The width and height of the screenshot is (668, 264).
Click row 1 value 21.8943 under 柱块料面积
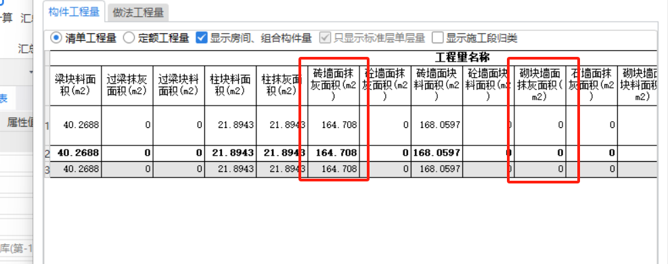[230, 125]
